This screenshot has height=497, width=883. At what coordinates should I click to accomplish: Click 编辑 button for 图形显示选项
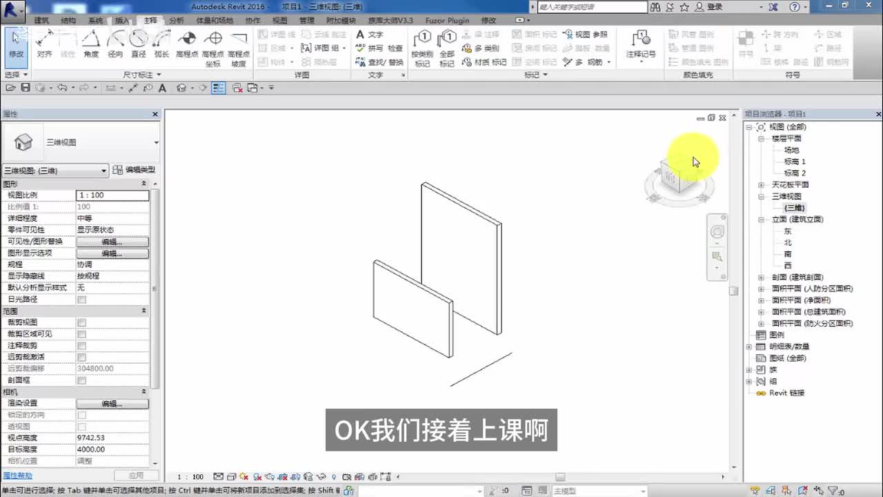click(112, 253)
